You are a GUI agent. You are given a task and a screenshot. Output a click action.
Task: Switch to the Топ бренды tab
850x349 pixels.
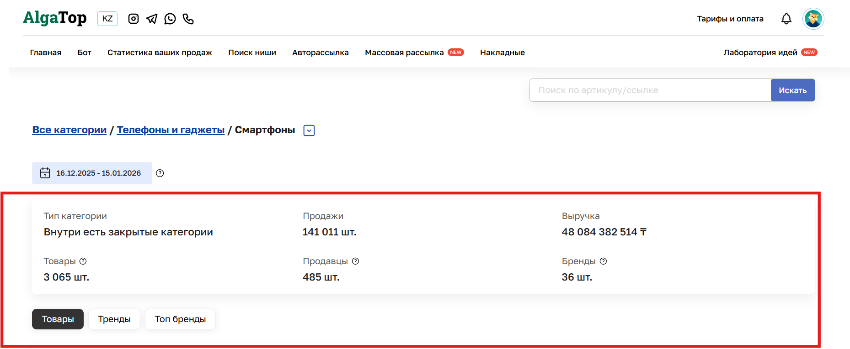180,319
